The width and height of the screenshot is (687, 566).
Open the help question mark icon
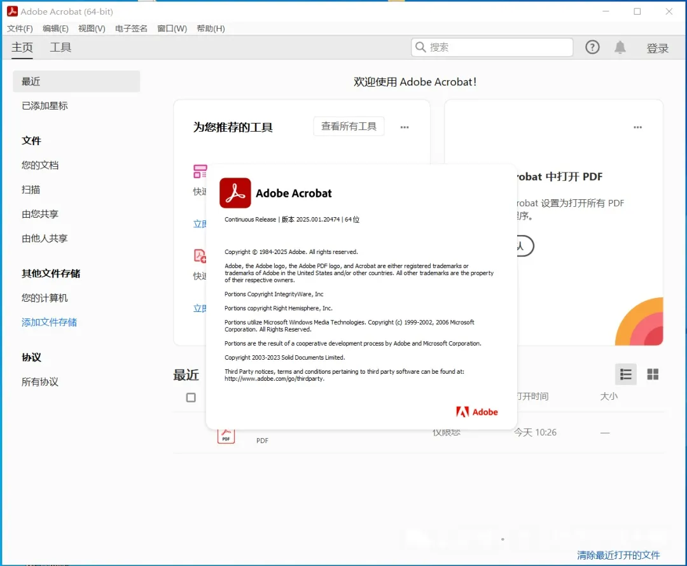click(592, 47)
